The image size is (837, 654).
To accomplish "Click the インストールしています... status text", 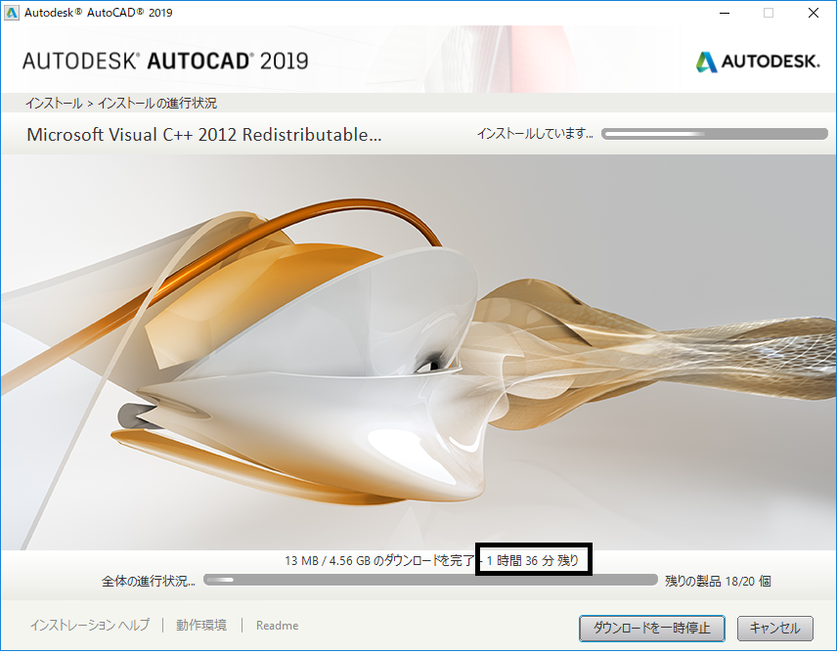I will point(534,134).
